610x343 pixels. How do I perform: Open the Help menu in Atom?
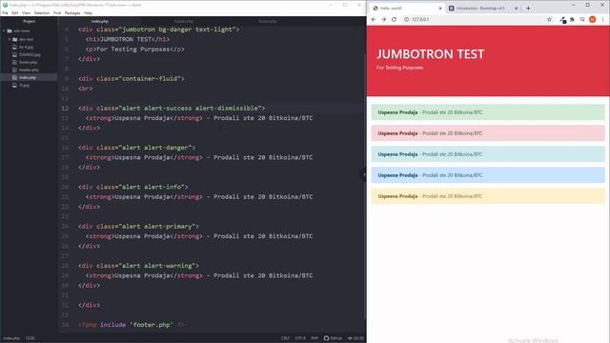88,12
